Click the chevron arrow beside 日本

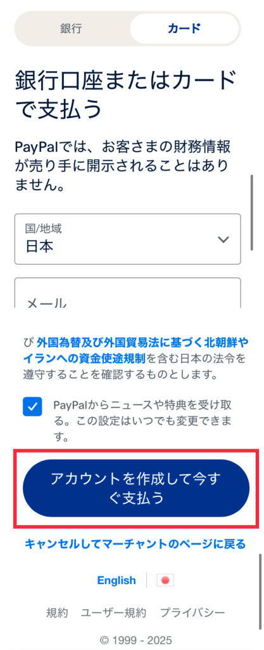click(x=223, y=239)
